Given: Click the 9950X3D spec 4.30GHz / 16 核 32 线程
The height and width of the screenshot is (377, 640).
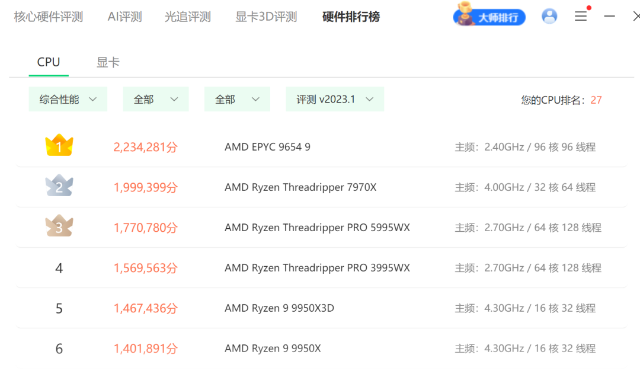Looking at the screenshot, I should tap(525, 308).
